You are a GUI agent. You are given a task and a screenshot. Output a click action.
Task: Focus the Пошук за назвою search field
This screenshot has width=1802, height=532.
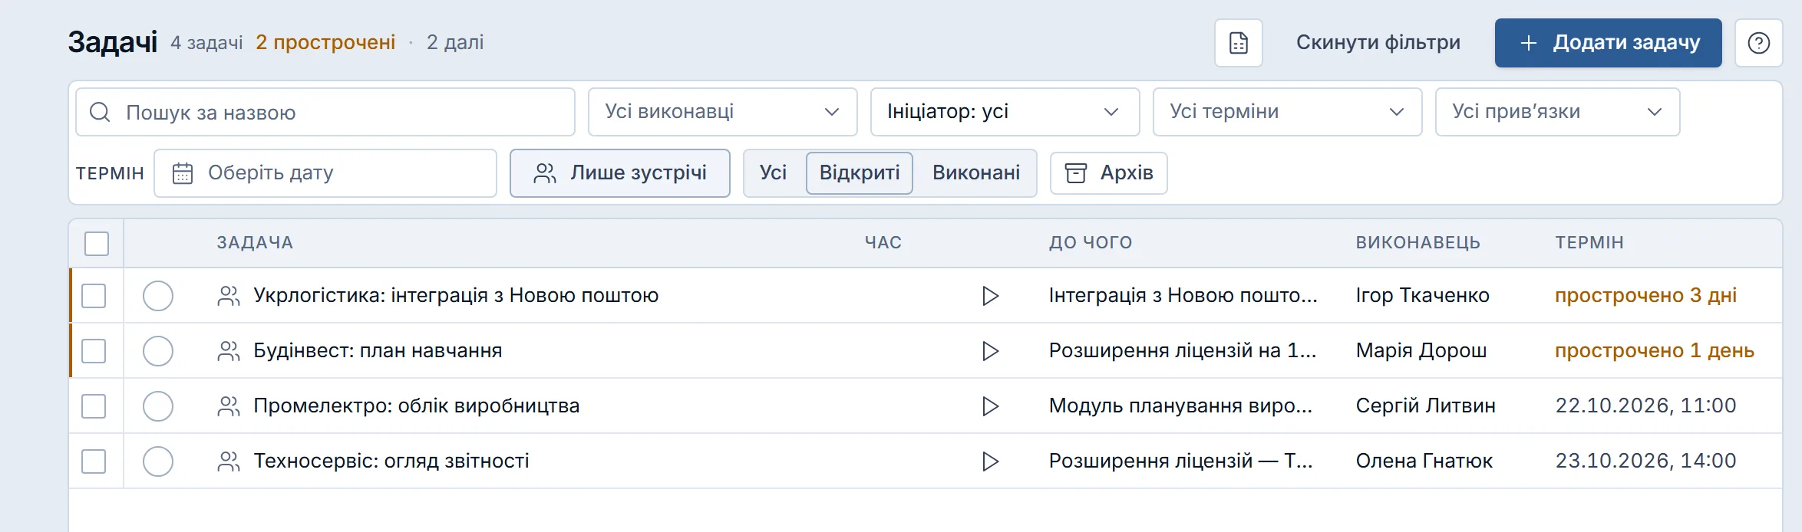(x=325, y=112)
